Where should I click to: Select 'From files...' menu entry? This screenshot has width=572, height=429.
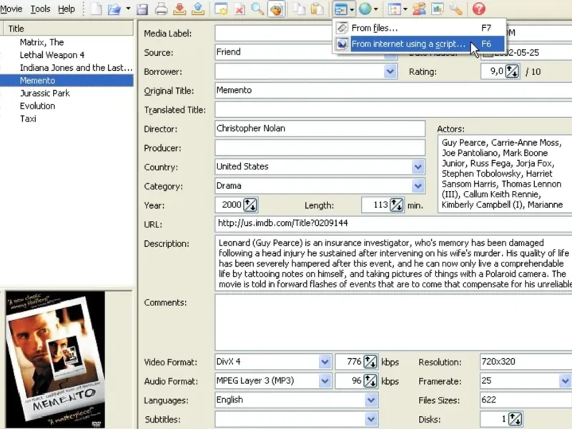click(375, 28)
